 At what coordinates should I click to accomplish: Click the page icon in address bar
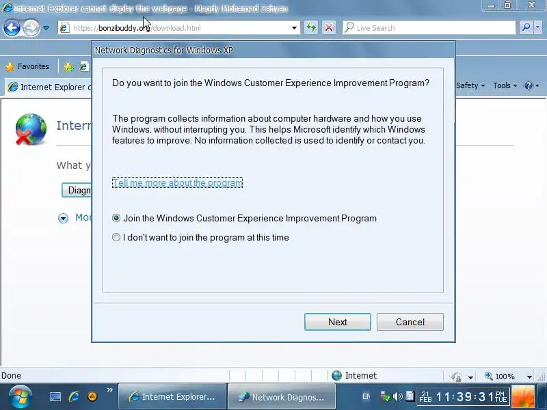pos(64,28)
